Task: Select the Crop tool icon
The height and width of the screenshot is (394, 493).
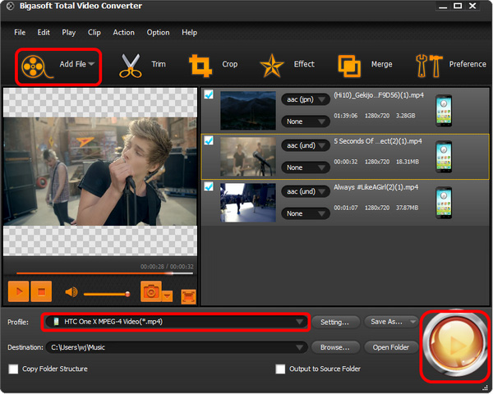Action: [x=200, y=66]
